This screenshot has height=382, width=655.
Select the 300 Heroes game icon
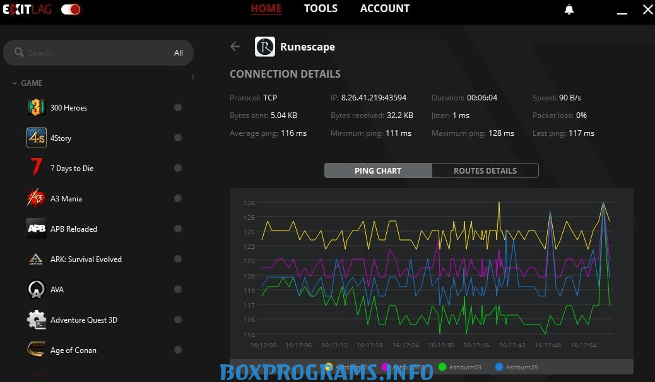(37, 107)
